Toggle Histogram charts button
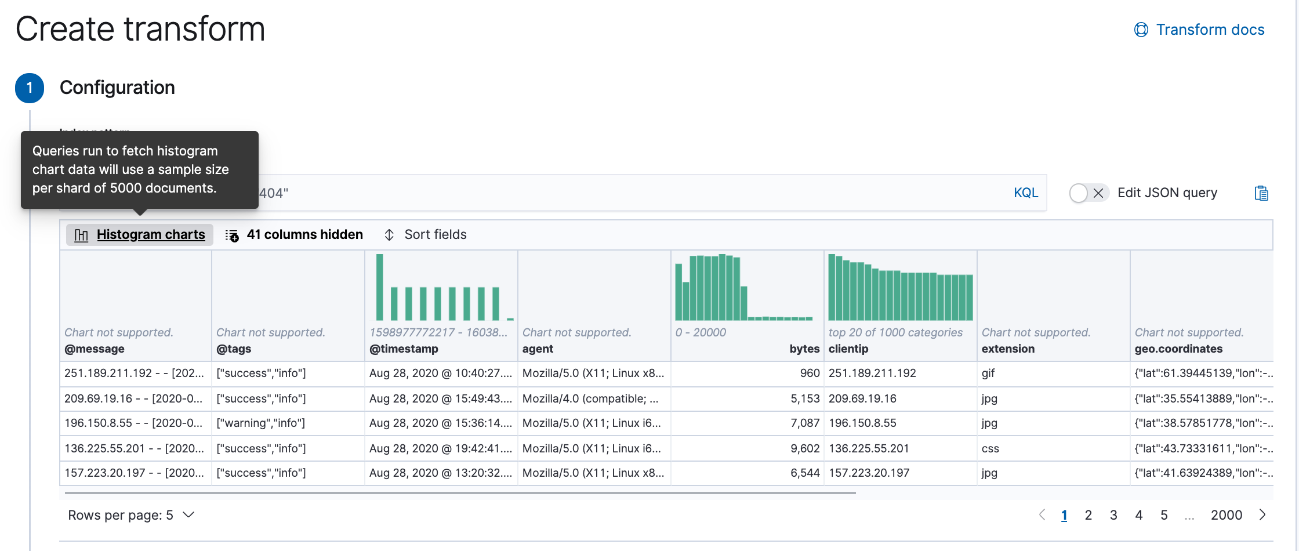The width and height of the screenshot is (1299, 551). point(150,235)
